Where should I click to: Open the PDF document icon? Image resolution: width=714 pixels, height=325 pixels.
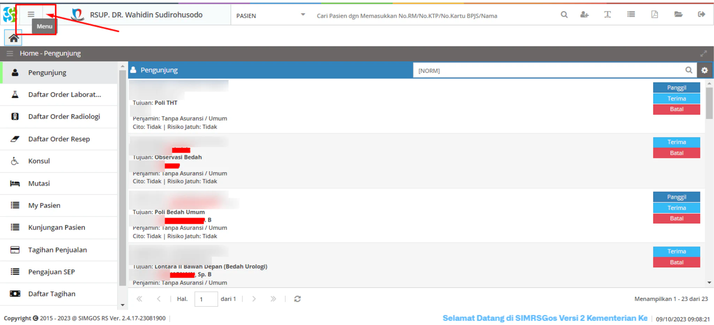coord(655,15)
